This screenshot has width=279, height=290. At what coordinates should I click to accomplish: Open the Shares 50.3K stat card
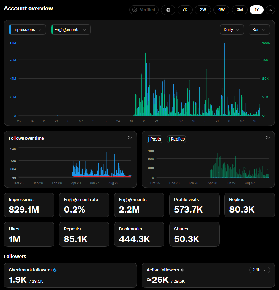(194, 234)
